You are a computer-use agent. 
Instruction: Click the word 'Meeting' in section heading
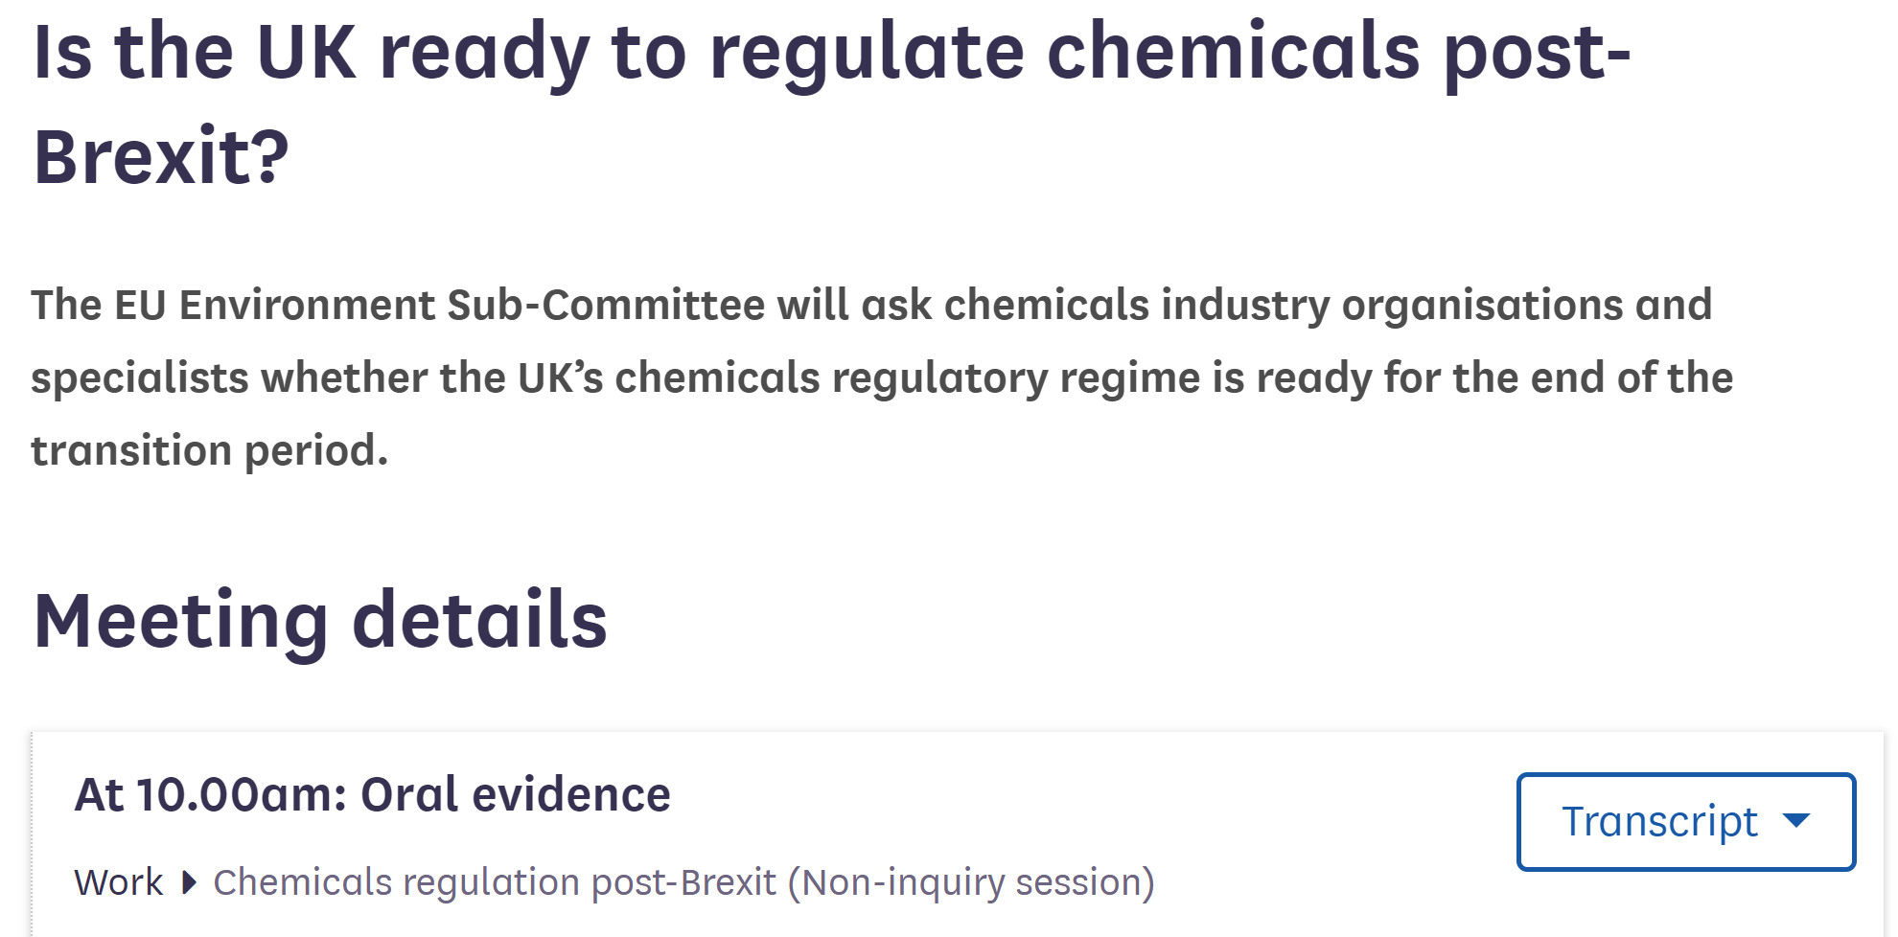click(x=181, y=621)
